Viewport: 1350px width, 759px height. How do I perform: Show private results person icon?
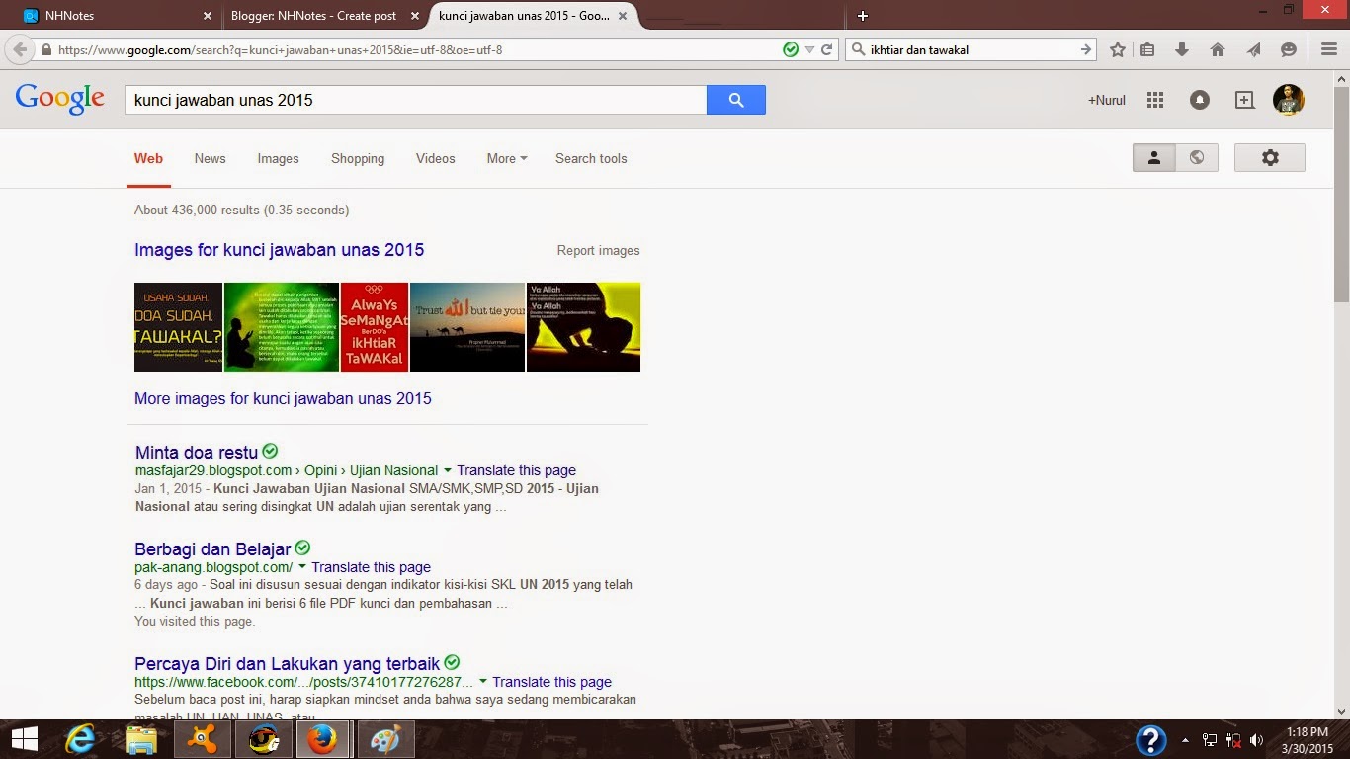[1153, 157]
